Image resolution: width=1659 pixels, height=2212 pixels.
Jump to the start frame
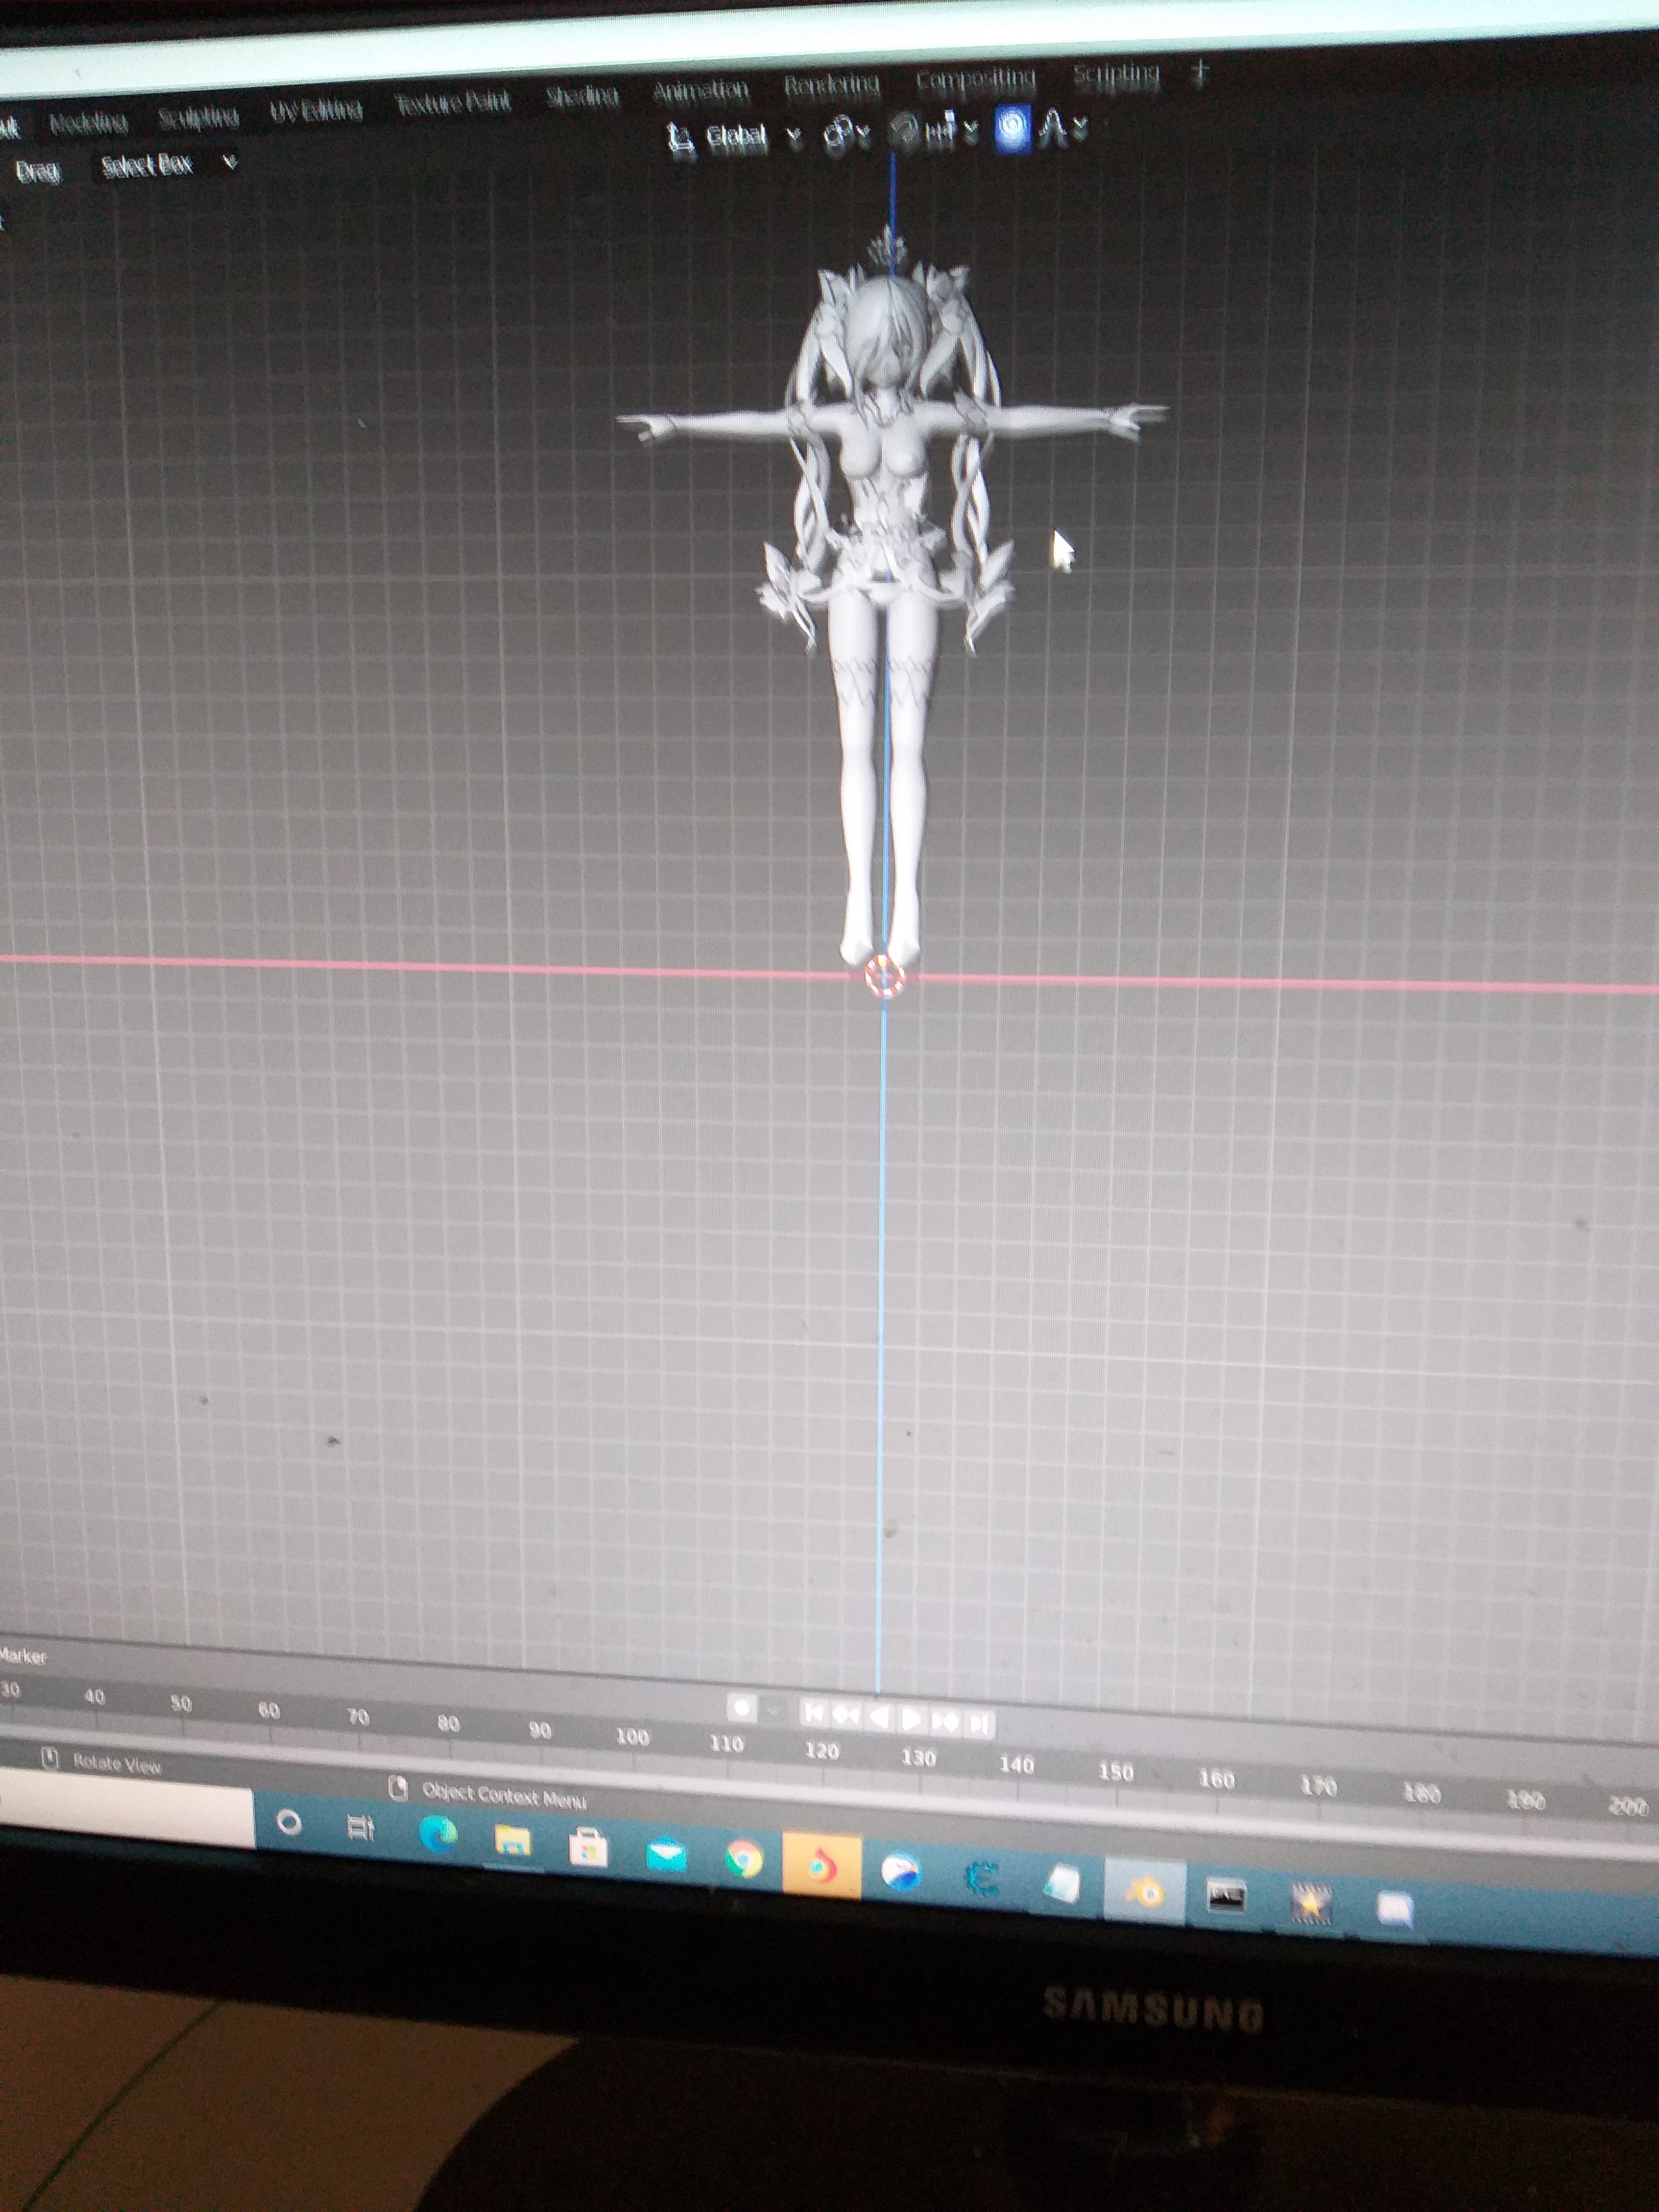[814, 1714]
